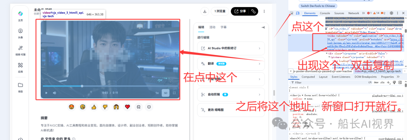This screenshot has width=407, height=140.
Task: Play the video with the play button
Action: pos(46,93)
